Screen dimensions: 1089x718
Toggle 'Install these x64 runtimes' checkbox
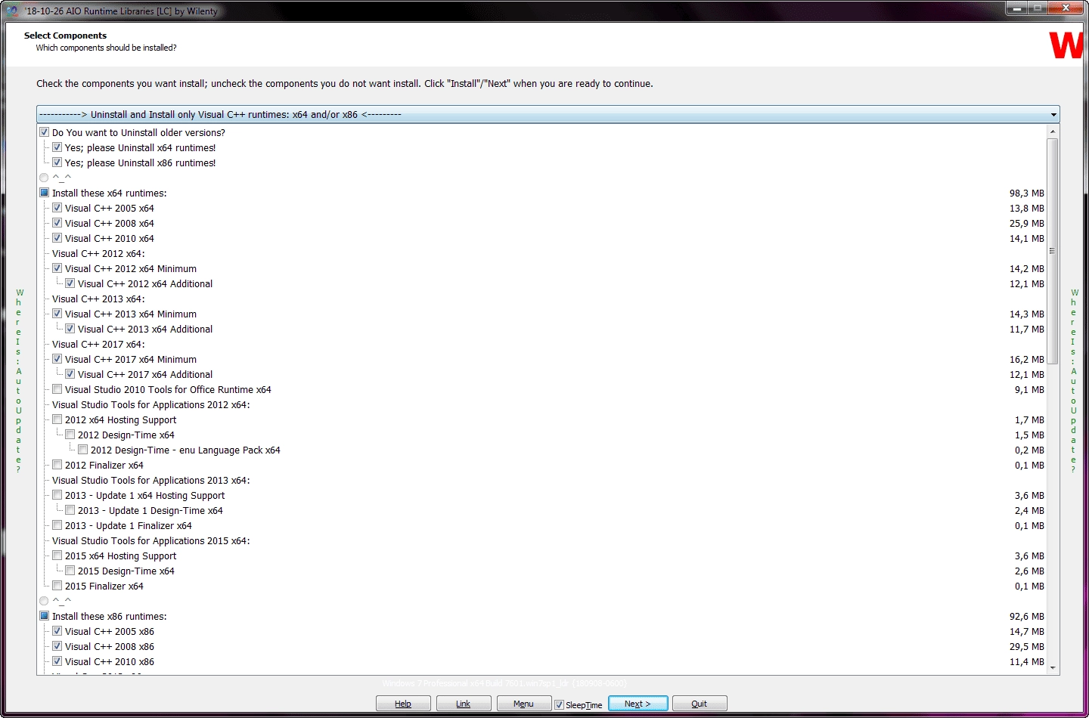coord(44,193)
